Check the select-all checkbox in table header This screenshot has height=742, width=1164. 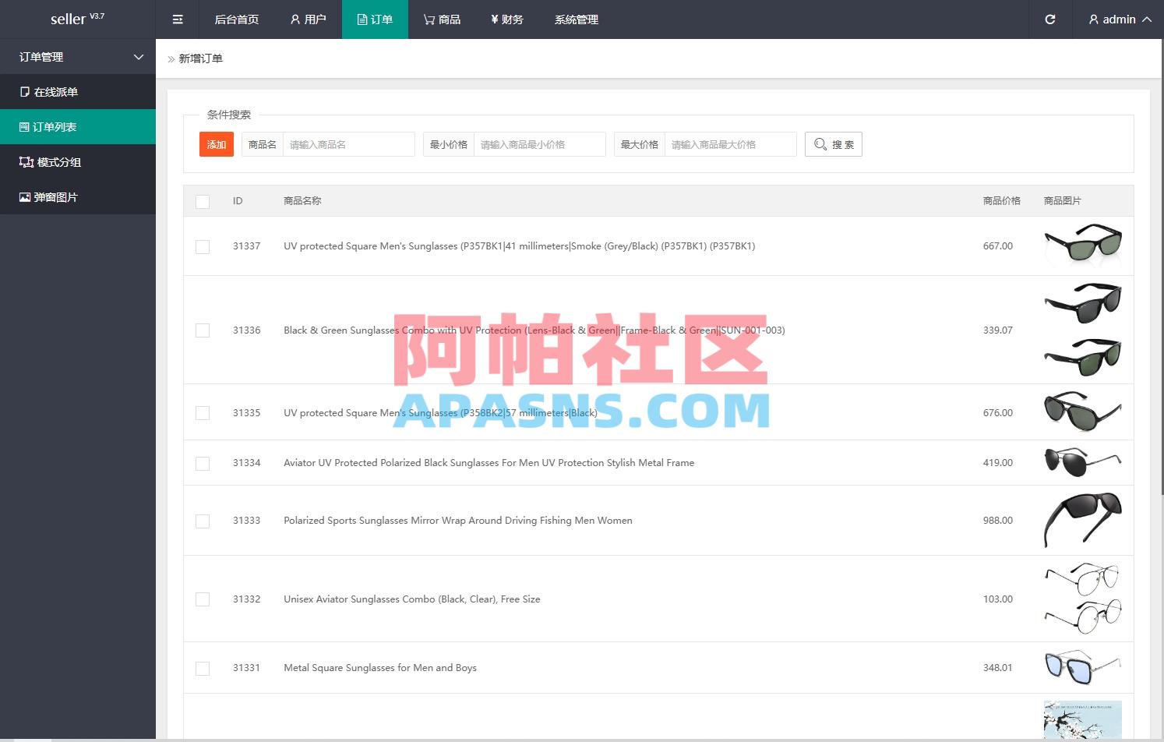coord(203,201)
